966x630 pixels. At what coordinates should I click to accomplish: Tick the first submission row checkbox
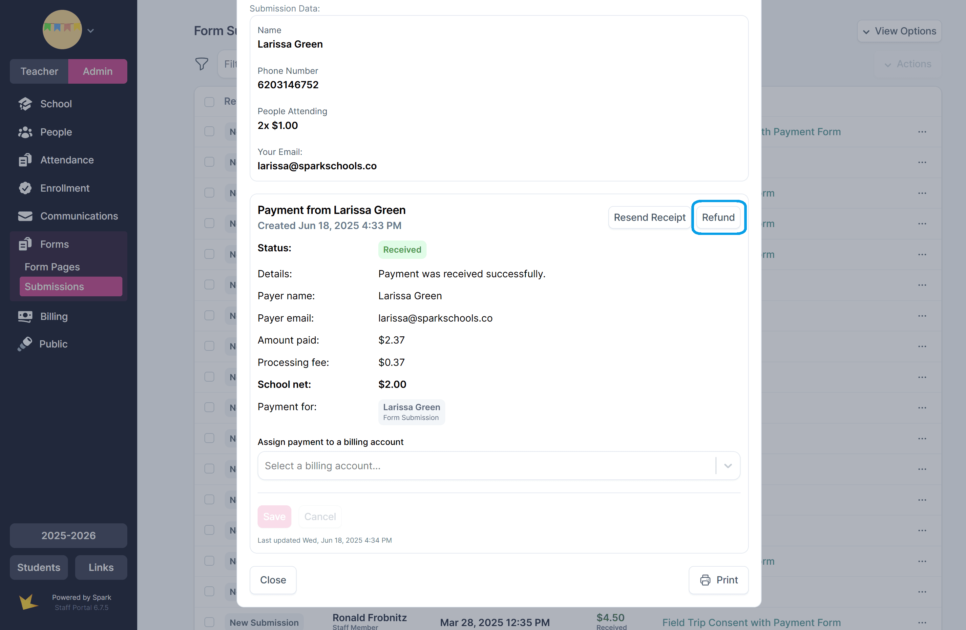click(209, 132)
